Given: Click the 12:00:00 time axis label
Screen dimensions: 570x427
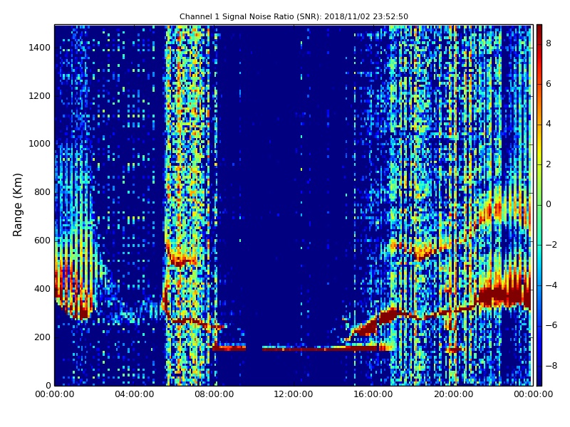Looking at the screenshot, I should (294, 394).
